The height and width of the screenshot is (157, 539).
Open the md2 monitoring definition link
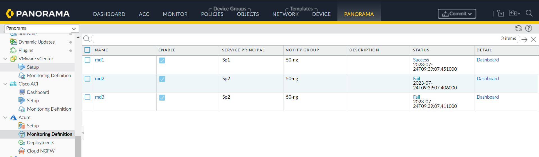click(99, 78)
